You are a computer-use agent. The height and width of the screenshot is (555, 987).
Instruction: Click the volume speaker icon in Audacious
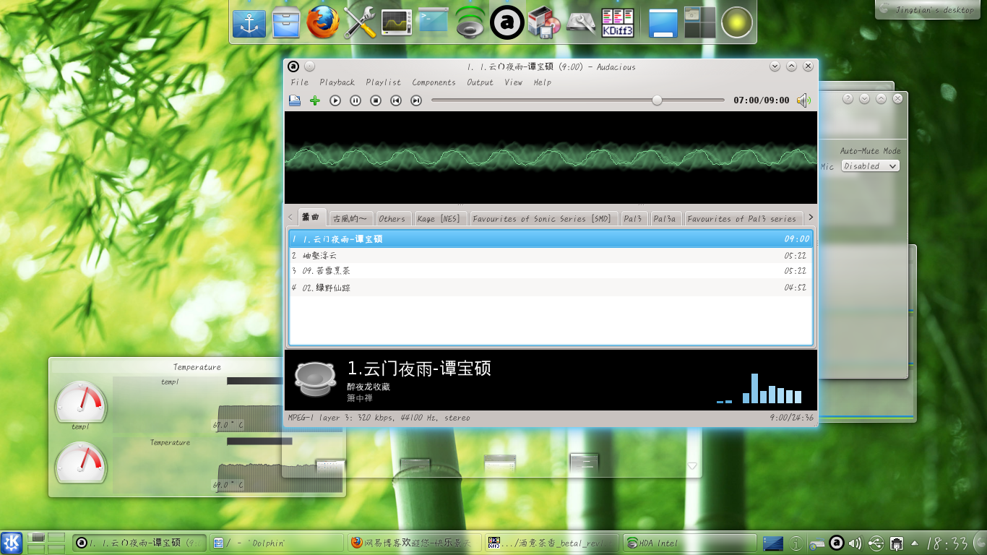pyautogui.click(x=803, y=100)
